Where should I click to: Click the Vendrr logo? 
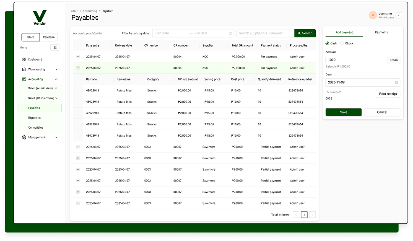pos(40,18)
